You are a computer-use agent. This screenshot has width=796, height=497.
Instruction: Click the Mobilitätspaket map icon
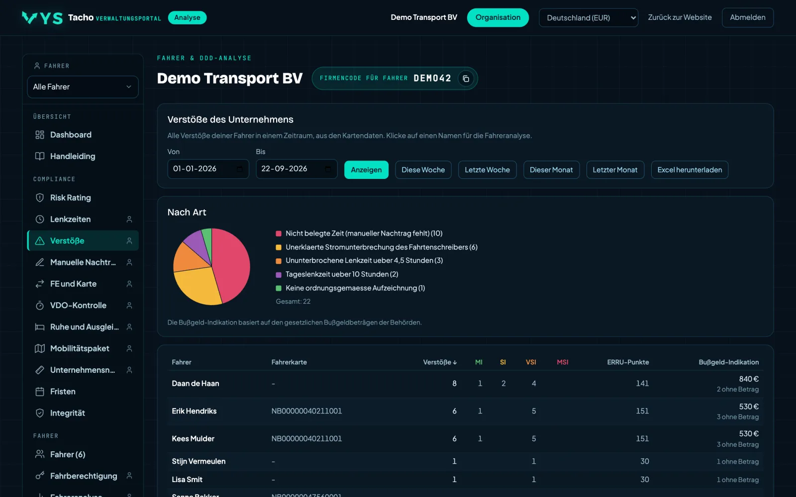(40, 348)
